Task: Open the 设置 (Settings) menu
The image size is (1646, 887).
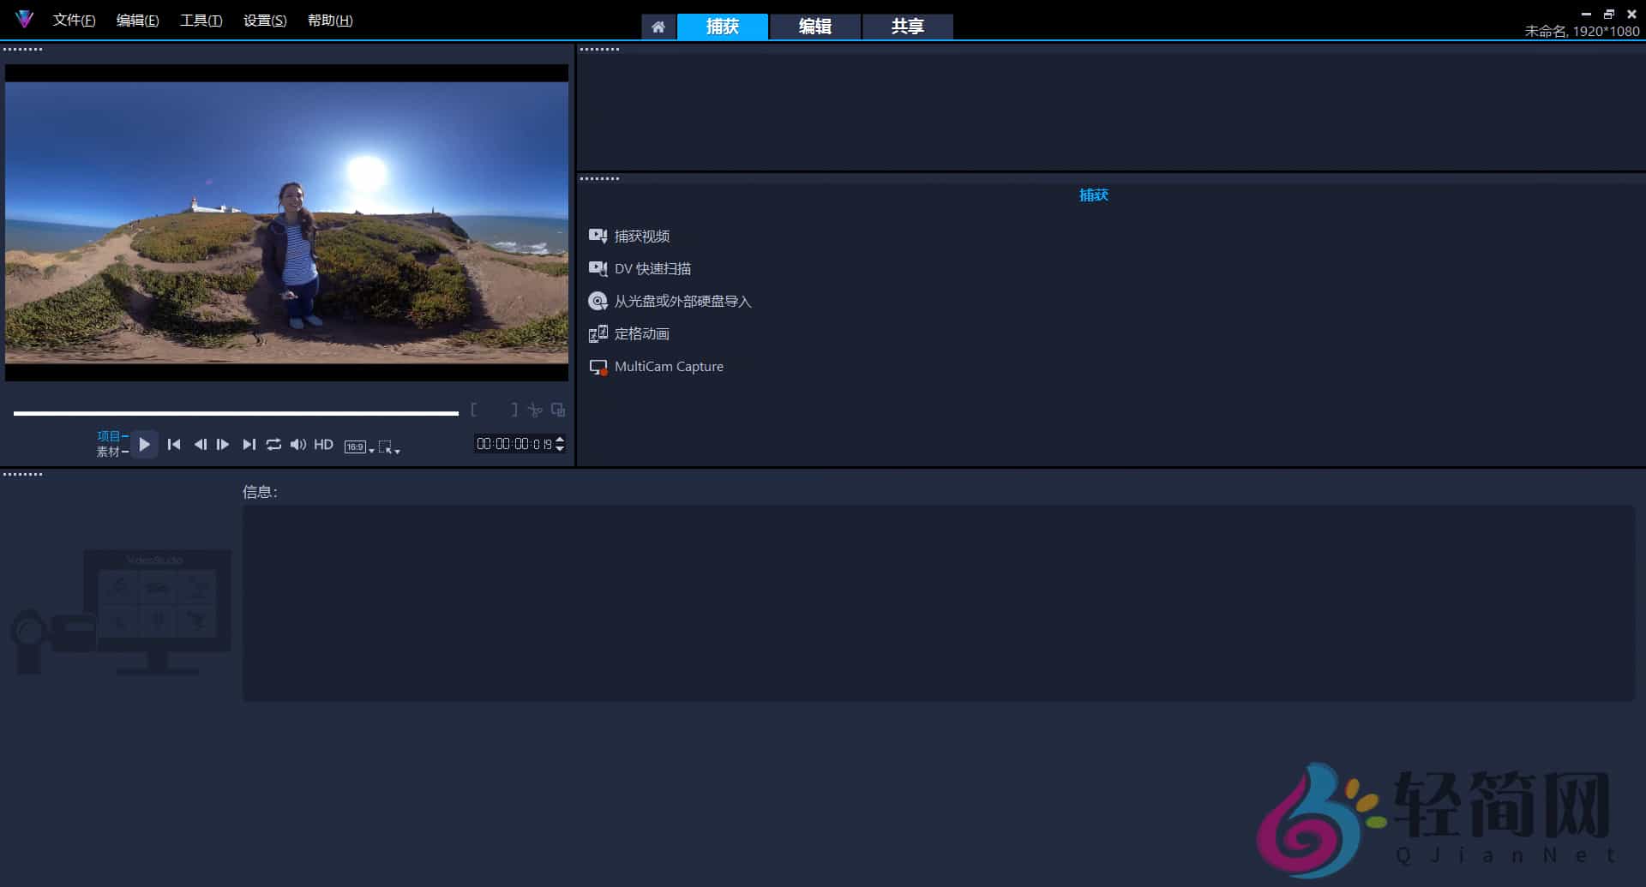Action: coord(262,20)
